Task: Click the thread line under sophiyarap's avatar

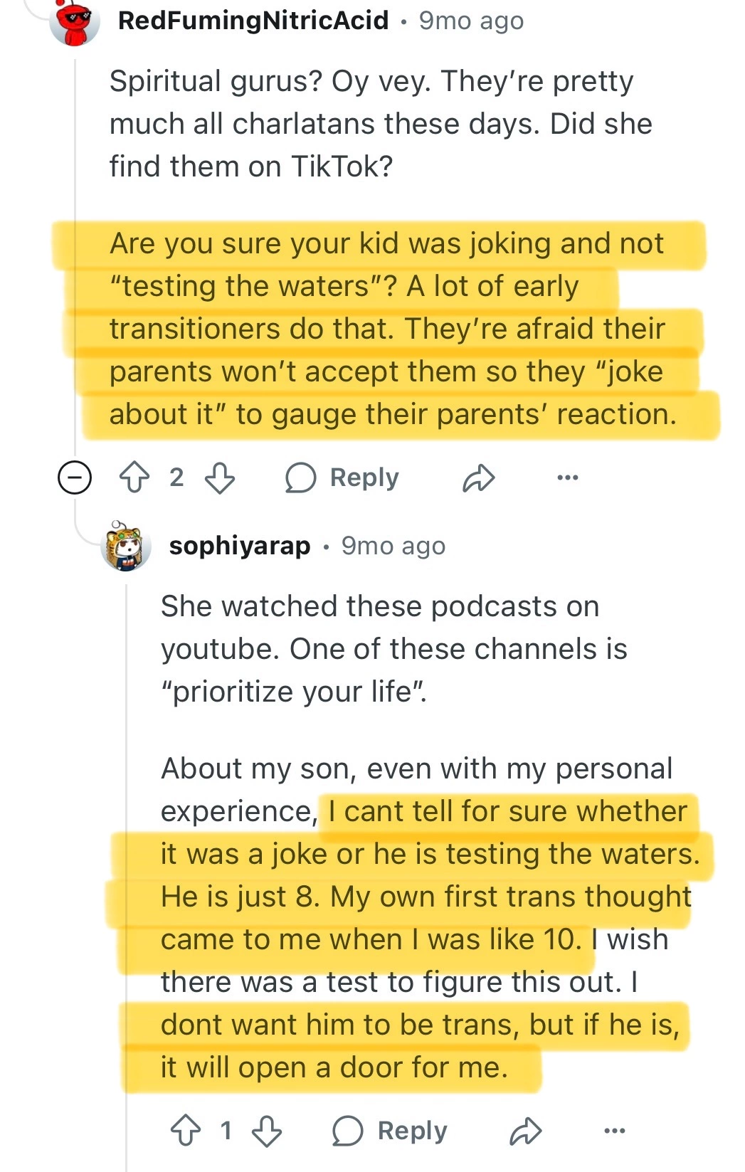Action: 127,854
